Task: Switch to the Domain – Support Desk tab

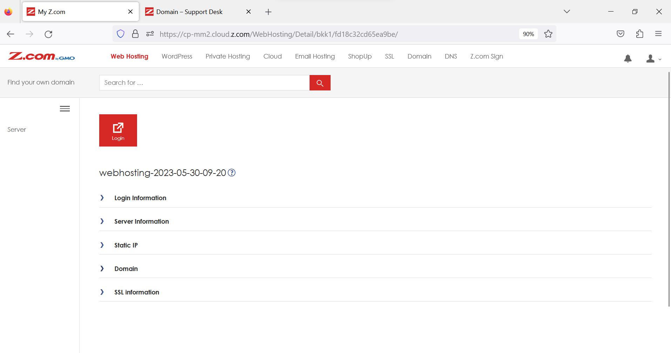Action: 189,12
